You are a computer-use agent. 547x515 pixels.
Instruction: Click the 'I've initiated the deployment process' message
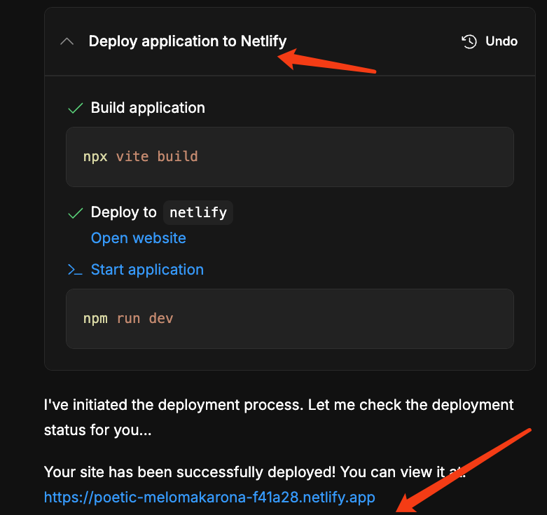(279, 418)
